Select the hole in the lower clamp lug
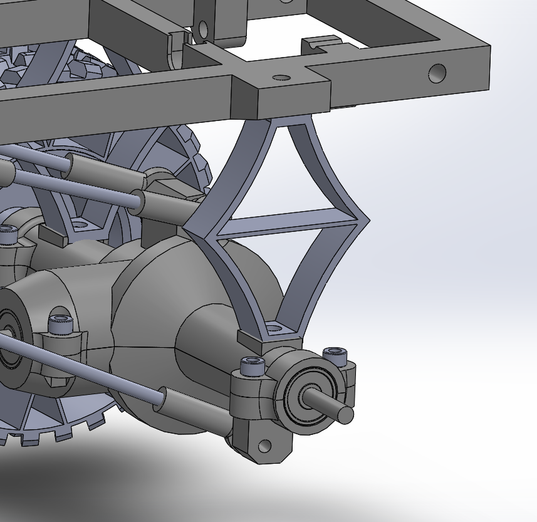 (264, 446)
